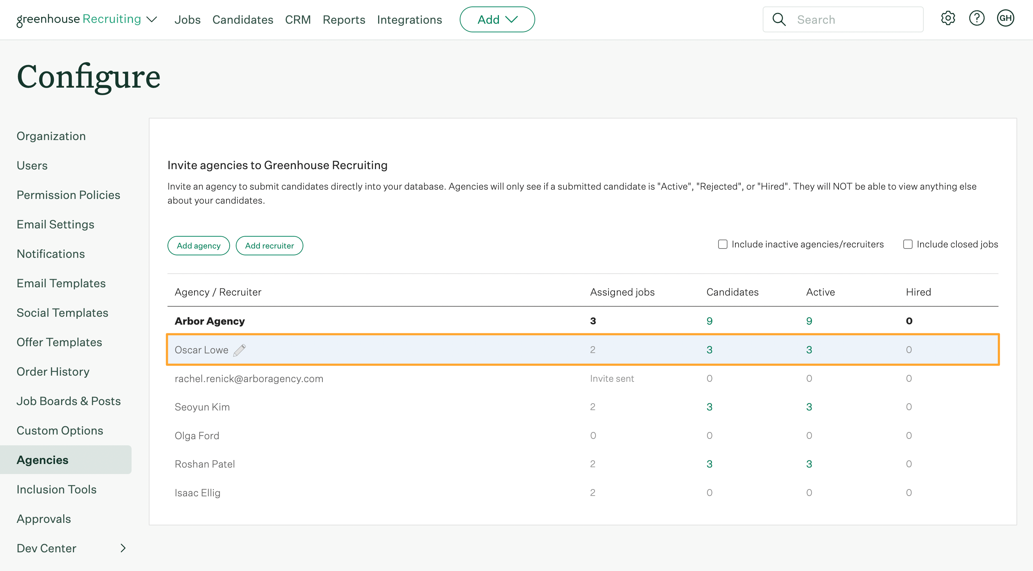Click the Greenhouse menu hamburger/chevron icon

point(153,19)
